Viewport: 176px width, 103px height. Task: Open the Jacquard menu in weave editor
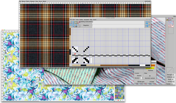[86, 20]
